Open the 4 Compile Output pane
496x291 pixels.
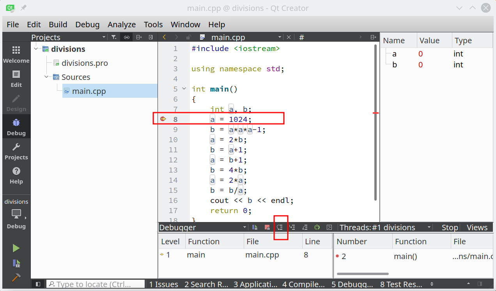[x=303, y=284]
